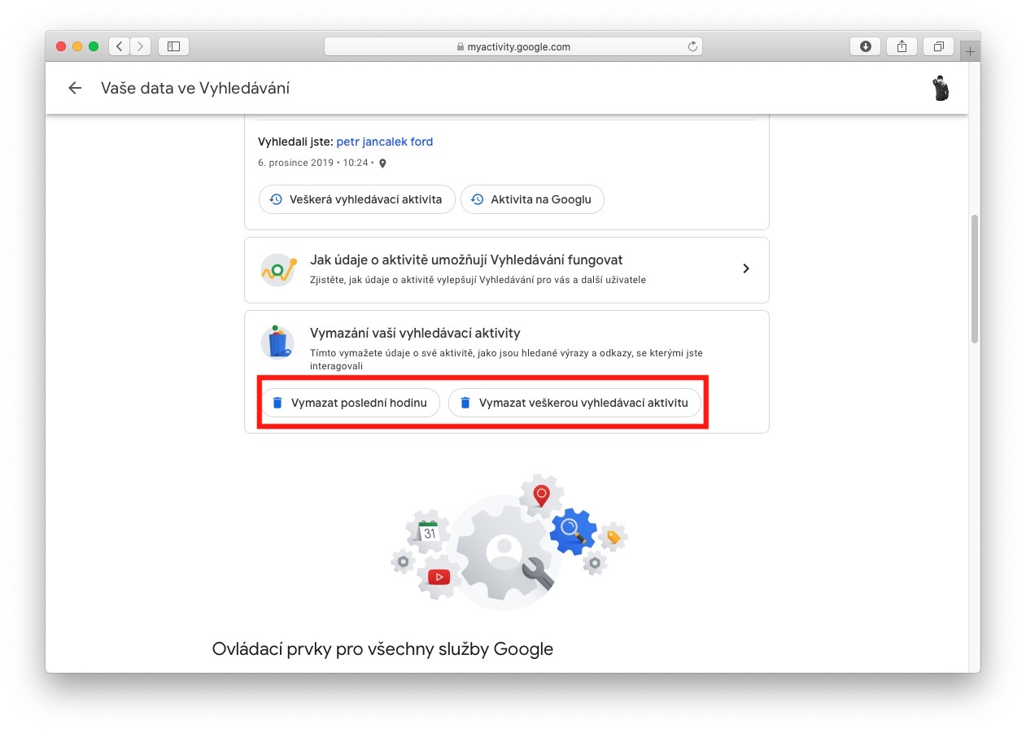Click the location pin icon by date
This screenshot has height=733, width=1026.
coord(383,163)
